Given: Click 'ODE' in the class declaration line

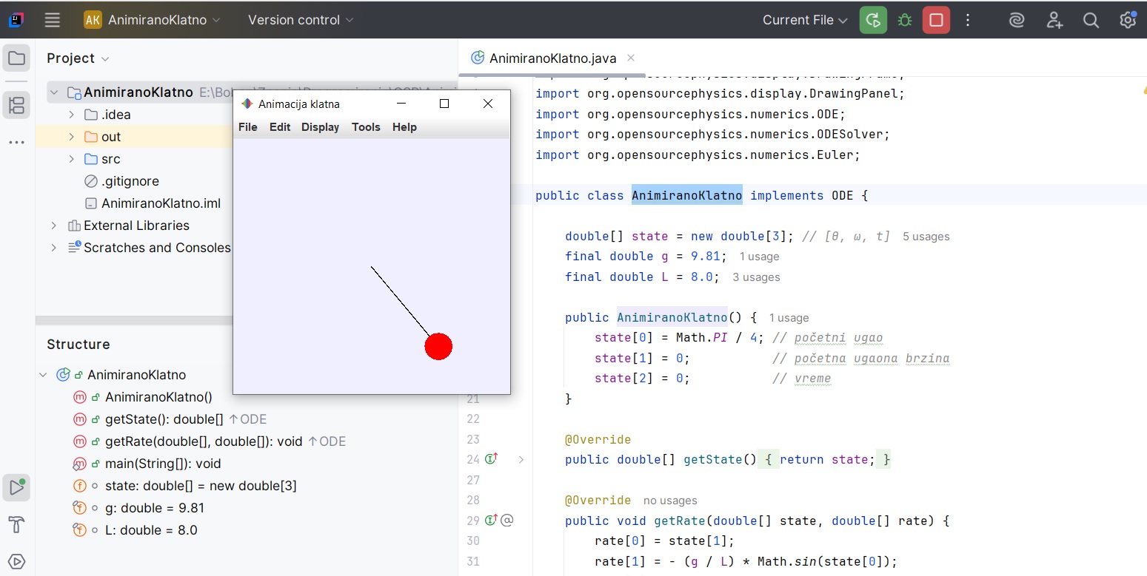Looking at the screenshot, I should point(842,195).
